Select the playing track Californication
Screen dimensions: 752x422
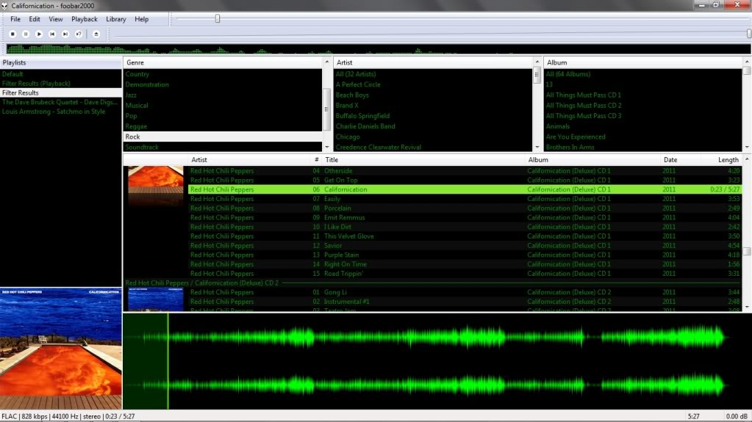[x=465, y=189]
